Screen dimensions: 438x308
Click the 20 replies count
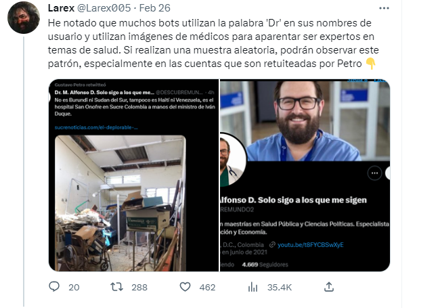pos(74,287)
